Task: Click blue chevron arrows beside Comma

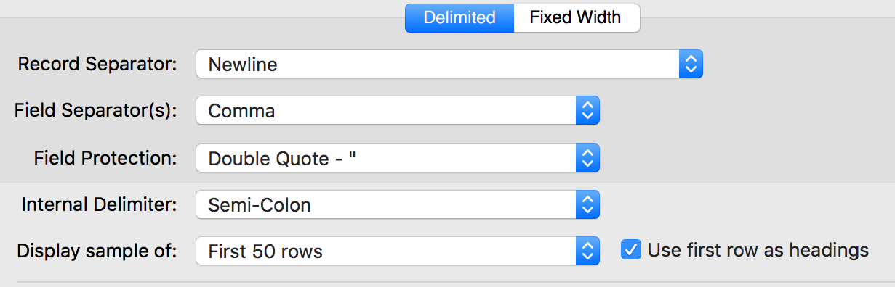Action: point(587,111)
